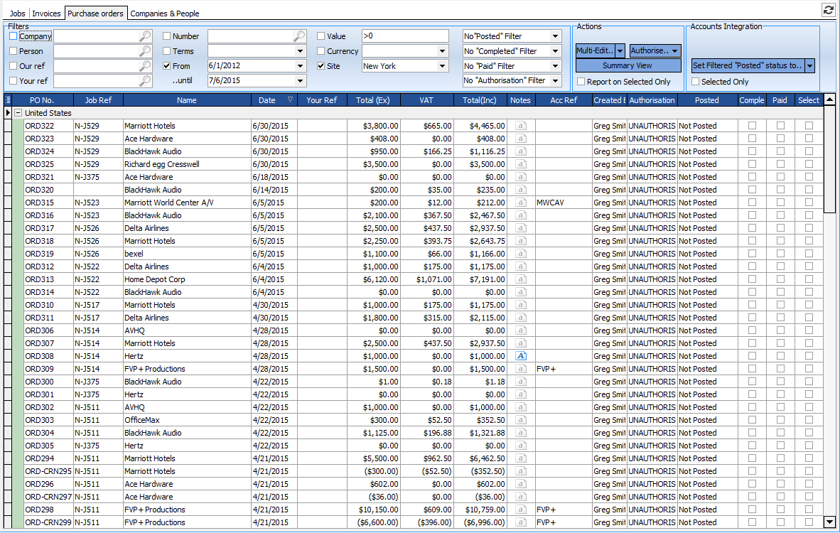840x533 pixels.
Task: Collapse the United States group
Action: click(18, 113)
